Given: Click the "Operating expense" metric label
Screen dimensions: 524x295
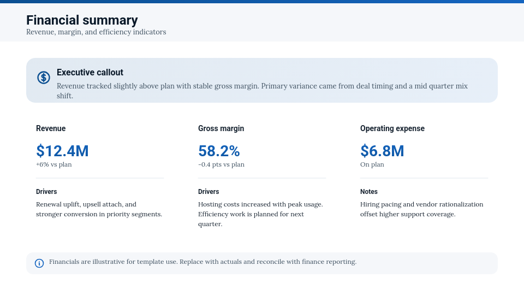Looking at the screenshot, I should click(392, 128).
